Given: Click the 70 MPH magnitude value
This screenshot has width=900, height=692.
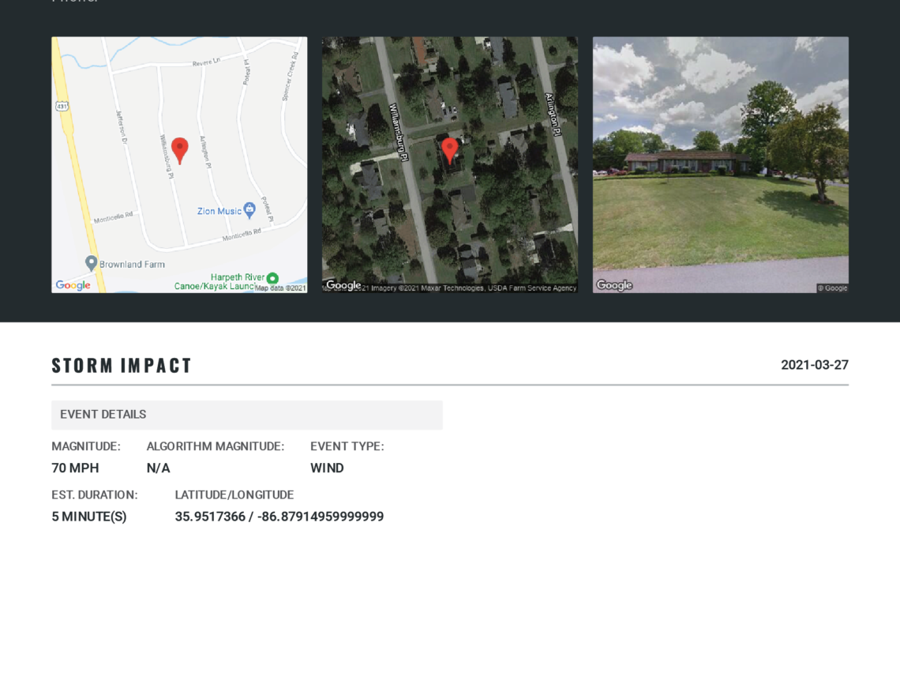Looking at the screenshot, I should (75, 468).
